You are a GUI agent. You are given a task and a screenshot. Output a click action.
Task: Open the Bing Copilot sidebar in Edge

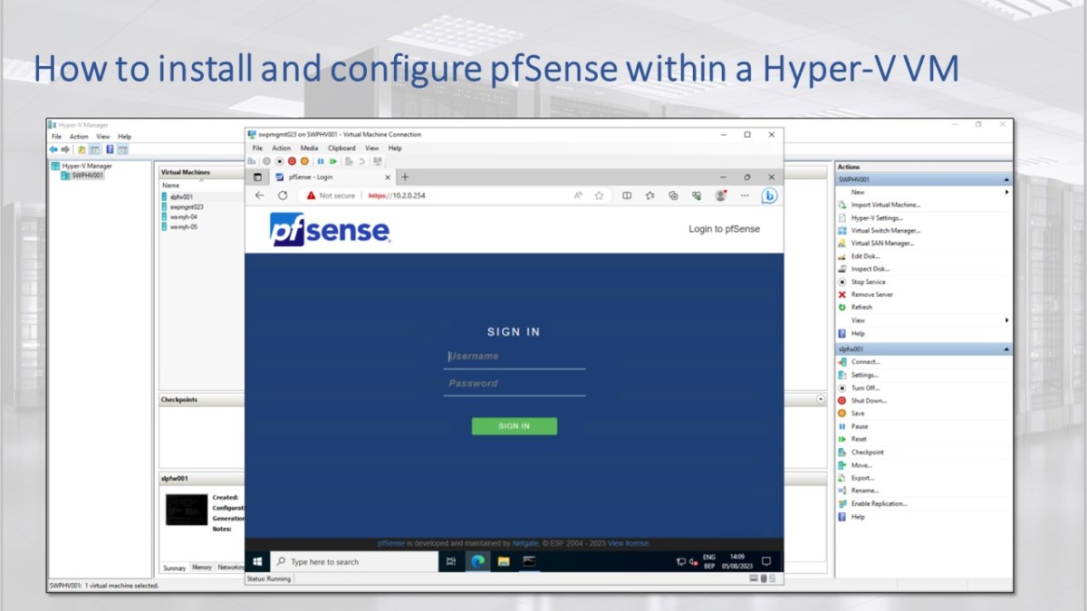click(769, 196)
